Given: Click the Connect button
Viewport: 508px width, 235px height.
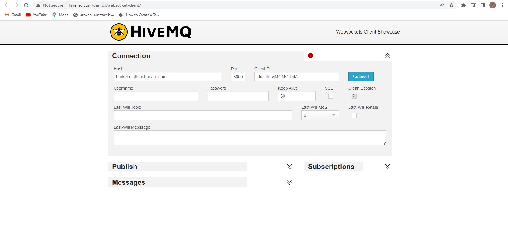Looking at the screenshot, I should [361, 77].
